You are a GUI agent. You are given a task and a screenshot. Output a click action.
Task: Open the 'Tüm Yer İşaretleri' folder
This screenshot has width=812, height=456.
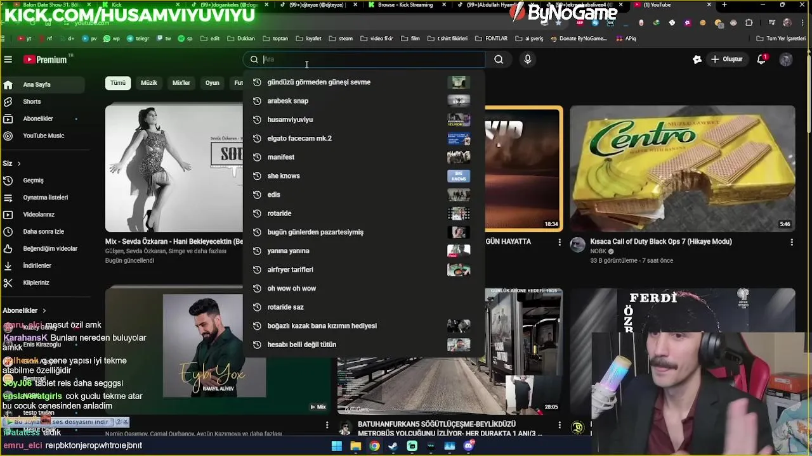tap(781, 39)
